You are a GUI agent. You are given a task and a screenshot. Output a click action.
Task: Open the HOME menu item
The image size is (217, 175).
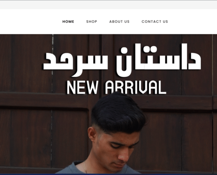click(x=68, y=22)
